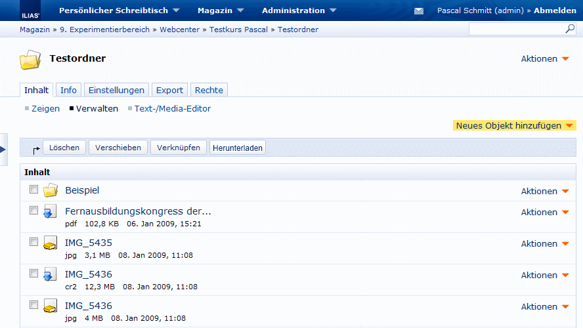Click the mail envelope icon
The image size is (583, 328).
click(x=419, y=11)
